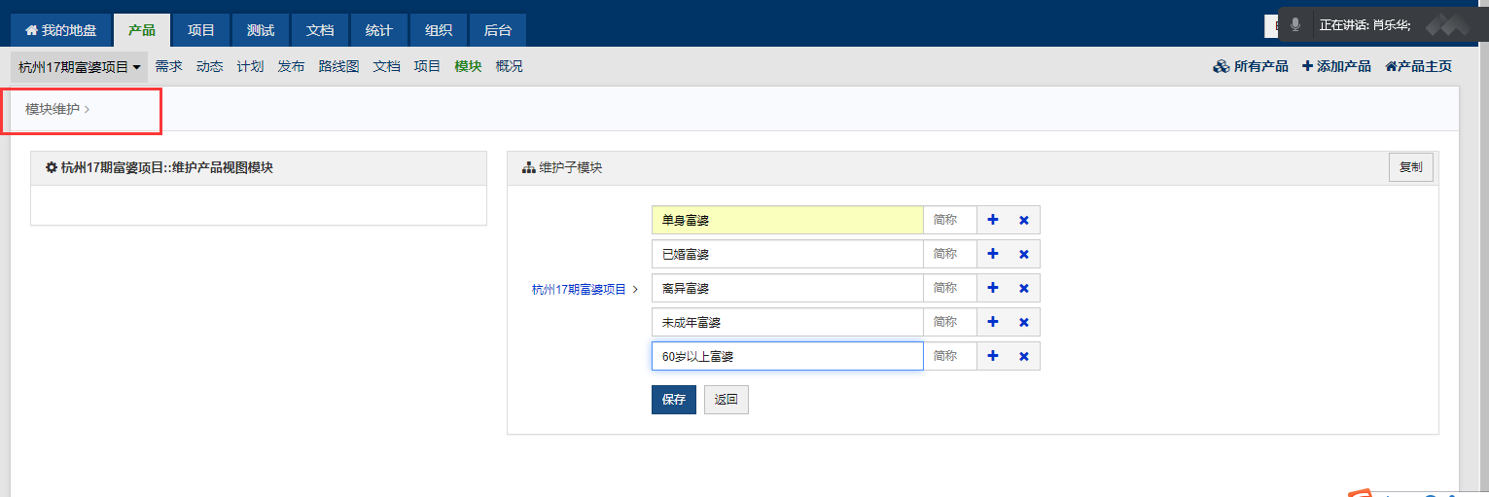Click 简称 field in 离异富婆 row
1489x497 pixels.
[950, 288]
